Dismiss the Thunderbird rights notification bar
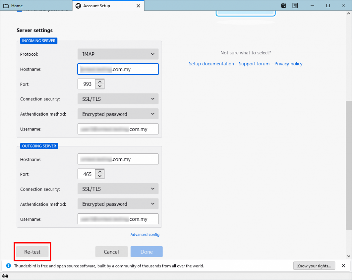 343,266
